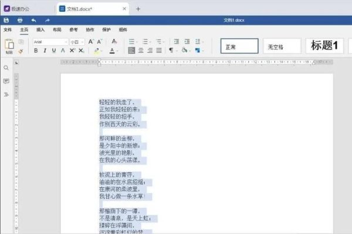
Task: Open the shading color dropdown arrow
Action: point(190,51)
